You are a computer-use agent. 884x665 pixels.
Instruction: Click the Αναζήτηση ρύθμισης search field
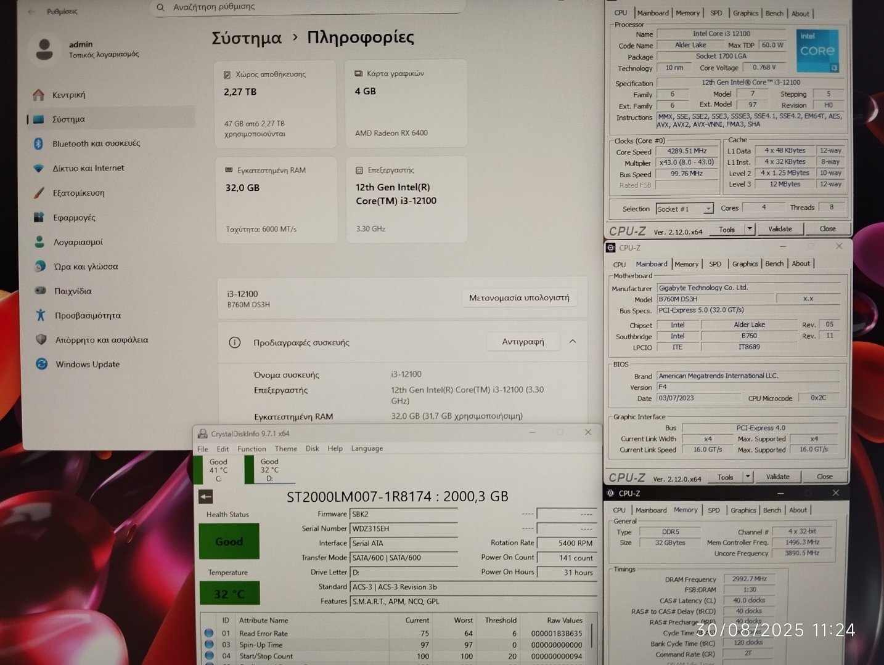(x=308, y=7)
